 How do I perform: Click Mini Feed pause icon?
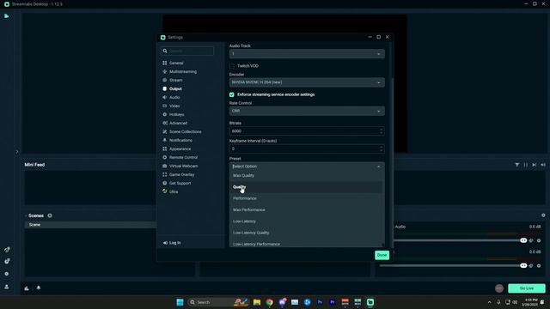coord(525,165)
